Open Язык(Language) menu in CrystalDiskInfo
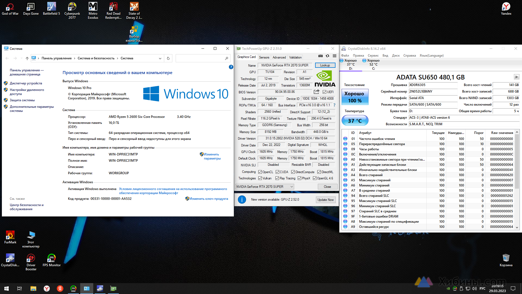The width and height of the screenshot is (522, 294). point(431,56)
